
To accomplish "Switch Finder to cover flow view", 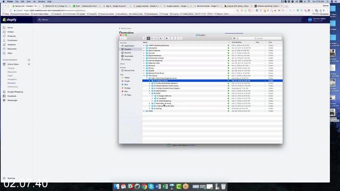I will pyautogui.click(x=156, y=38).
